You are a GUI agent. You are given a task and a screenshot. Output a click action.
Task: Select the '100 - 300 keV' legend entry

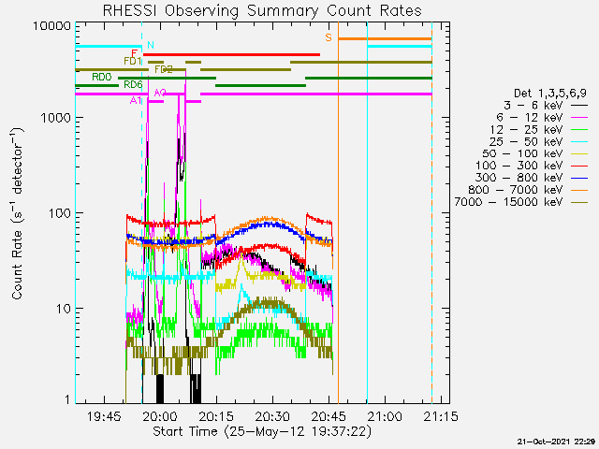point(532,166)
